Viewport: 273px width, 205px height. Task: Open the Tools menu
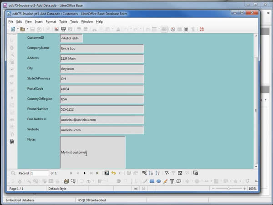[74, 21]
